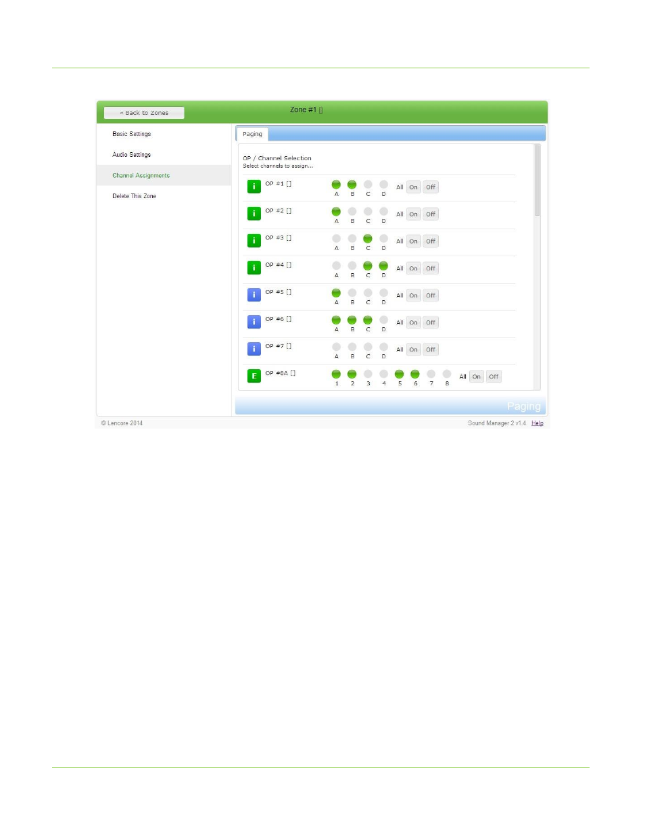Screen dimensions: 645x835
Task: Click the blue info icon for OP #7
Action: 254,349
